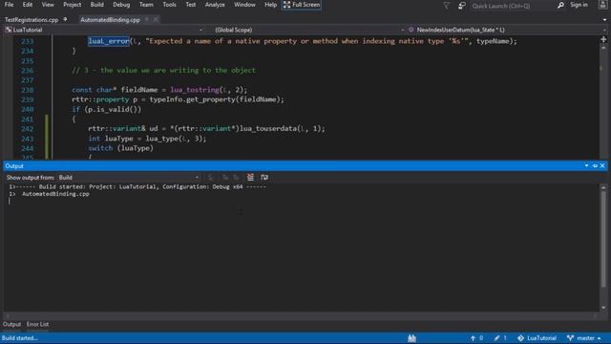Click the send feedback icon

462,6
